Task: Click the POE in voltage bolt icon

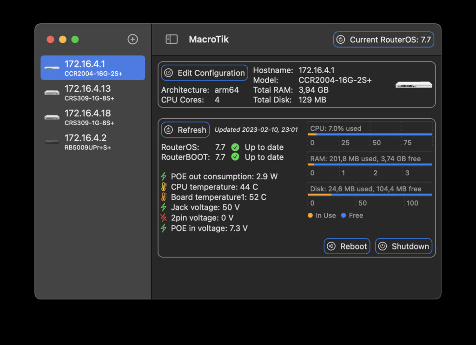Action: pos(164,228)
